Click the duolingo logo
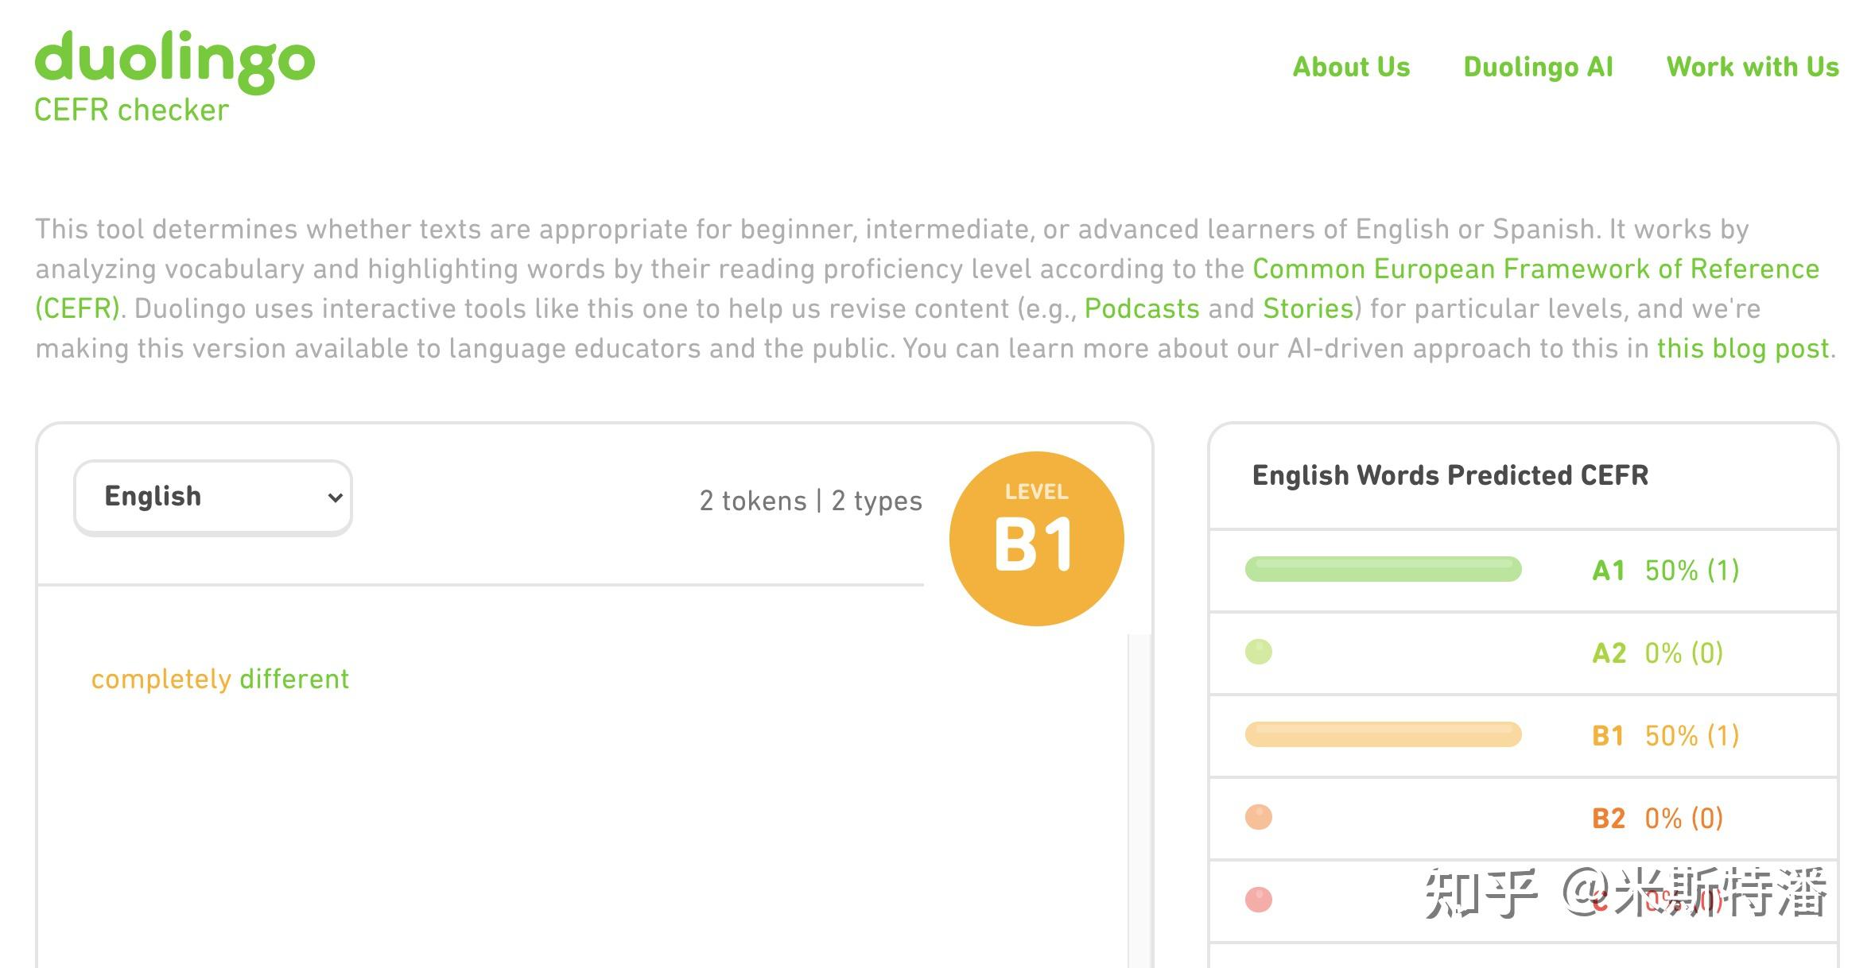 point(175,60)
